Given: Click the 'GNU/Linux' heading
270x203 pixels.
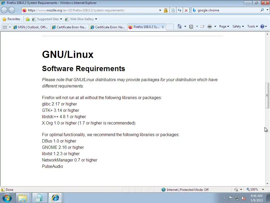Looking at the screenshot, I should click(x=68, y=54).
